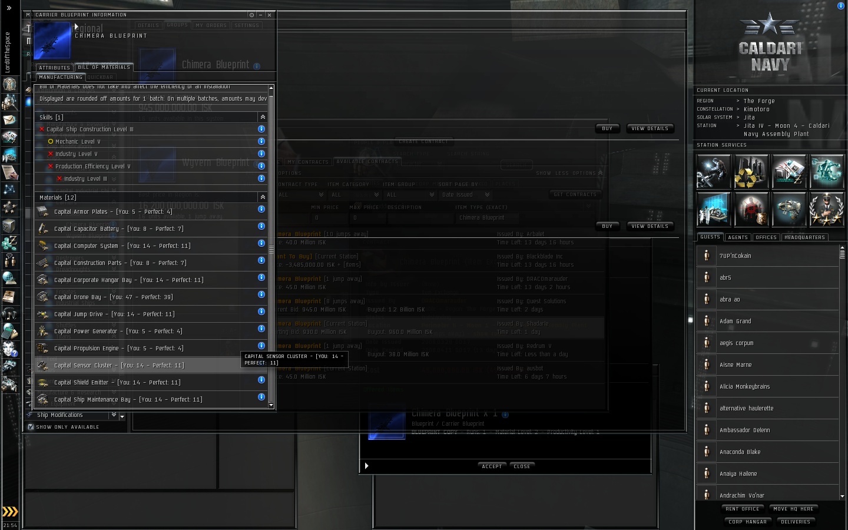Click the Move HQ Here button
848x530 pixels.
tap(793, 509)
